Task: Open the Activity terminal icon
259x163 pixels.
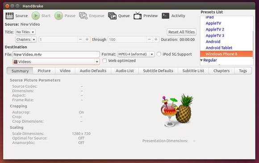Action: point(165,16)
